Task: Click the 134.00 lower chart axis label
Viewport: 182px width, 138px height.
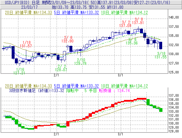Action: pos(174,107)
